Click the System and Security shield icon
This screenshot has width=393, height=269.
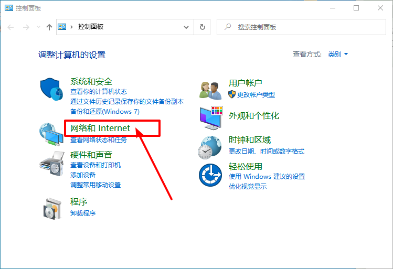pyautogui.click(x=52, y=89)
